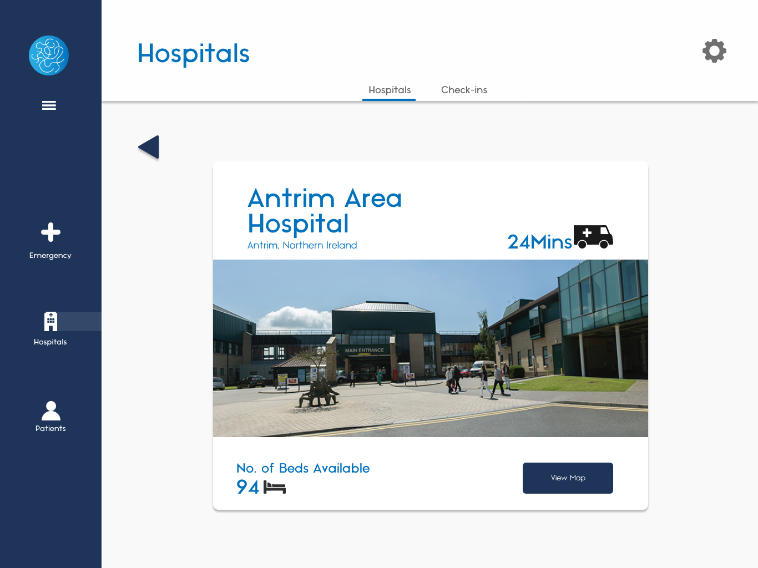This screenshot has height=568, width=758.
Task: Click the Antrim Area Hospital photo
Action: (x=431, y=348)
